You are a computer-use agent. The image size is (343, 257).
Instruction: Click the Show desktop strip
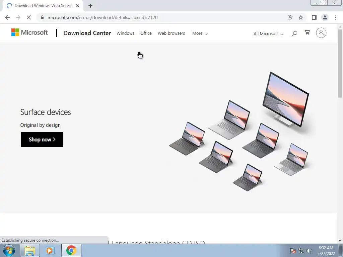coord(341,250)
